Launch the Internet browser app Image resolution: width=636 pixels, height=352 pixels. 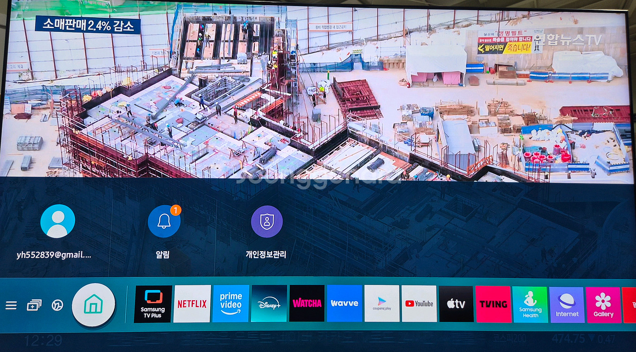(567, 305)
